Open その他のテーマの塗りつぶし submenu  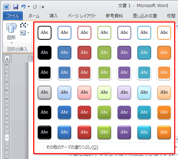pos(104,147)
